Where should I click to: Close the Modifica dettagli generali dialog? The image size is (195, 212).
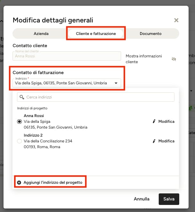pos(176,20)
